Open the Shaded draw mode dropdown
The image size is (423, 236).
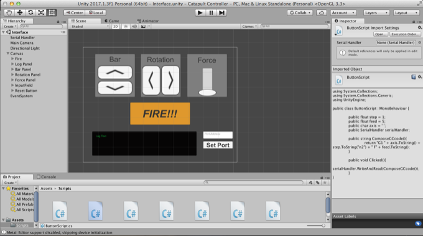(90, 27)
